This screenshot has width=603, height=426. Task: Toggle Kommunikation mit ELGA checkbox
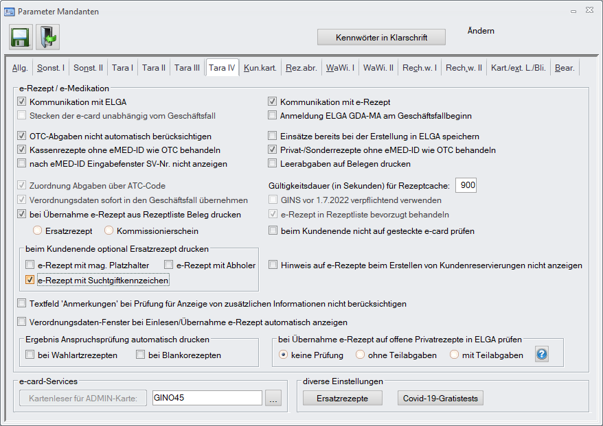point(22,102)
